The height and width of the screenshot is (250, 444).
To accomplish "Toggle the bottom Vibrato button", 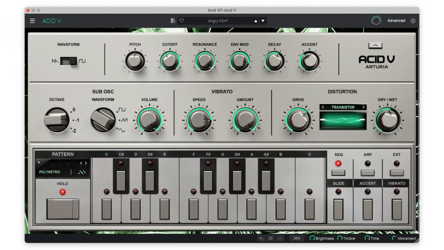I will click(x=397, y=209).
